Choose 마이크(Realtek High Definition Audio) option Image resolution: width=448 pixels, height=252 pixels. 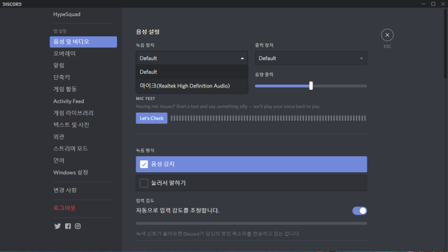click(x=192, y=86)
